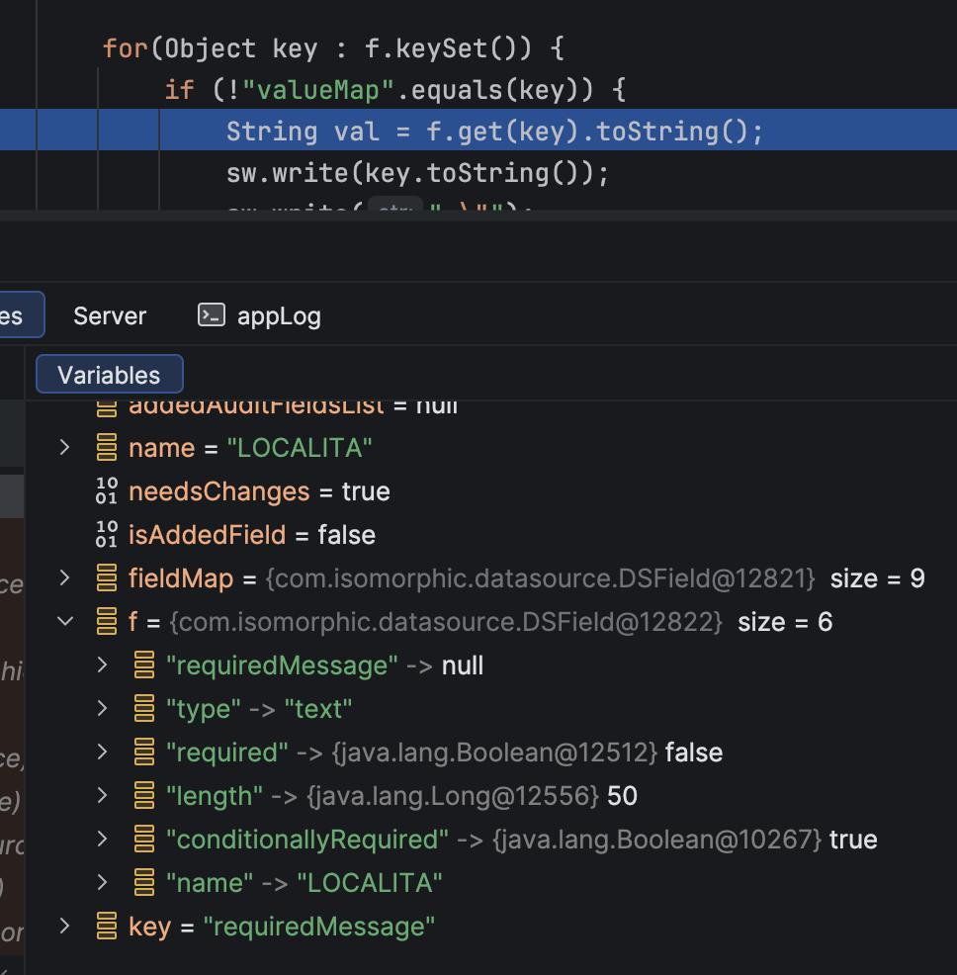Click the appLog terminal icon
The image size is (957, 975).
tap(211, 315)
